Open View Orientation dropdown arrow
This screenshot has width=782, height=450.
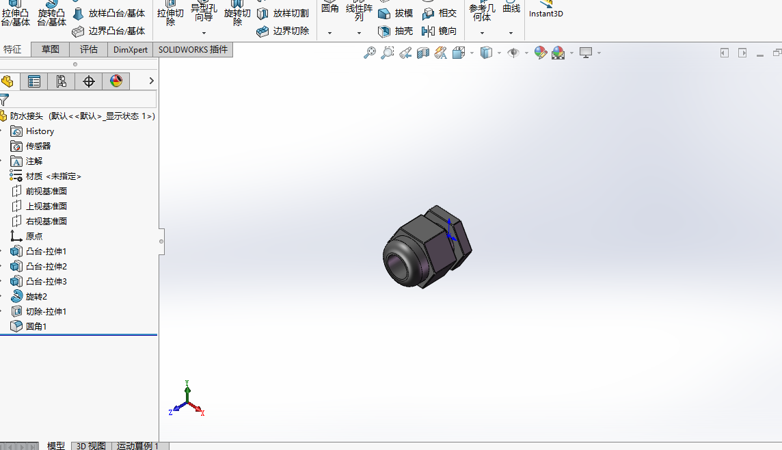click(x=472, y=53)
